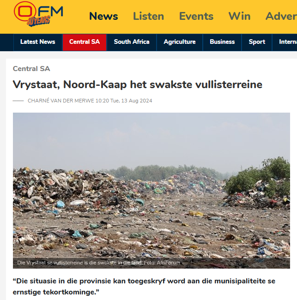297x300 pixels.
Task: Click the OFM 40 Years logo
Action: pos(38,14)
